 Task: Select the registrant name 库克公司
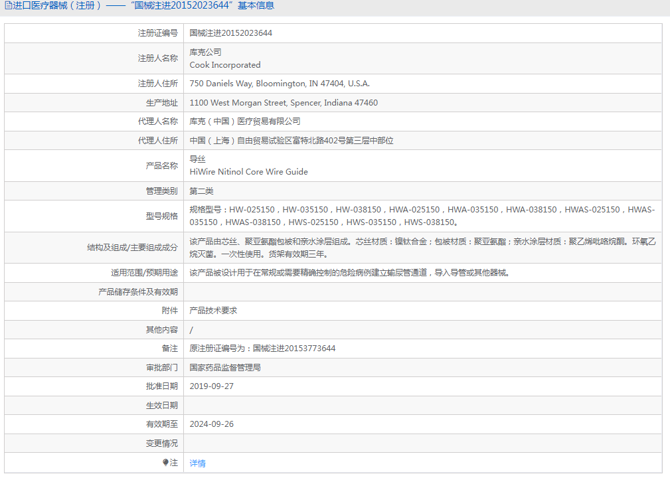(206, 52)
